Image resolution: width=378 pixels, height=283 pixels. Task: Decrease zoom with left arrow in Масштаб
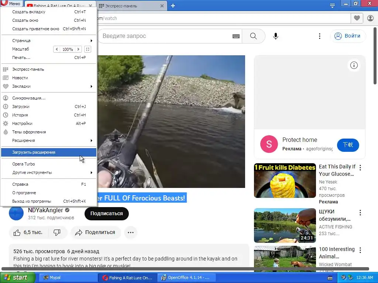click(x=56, y=49)
